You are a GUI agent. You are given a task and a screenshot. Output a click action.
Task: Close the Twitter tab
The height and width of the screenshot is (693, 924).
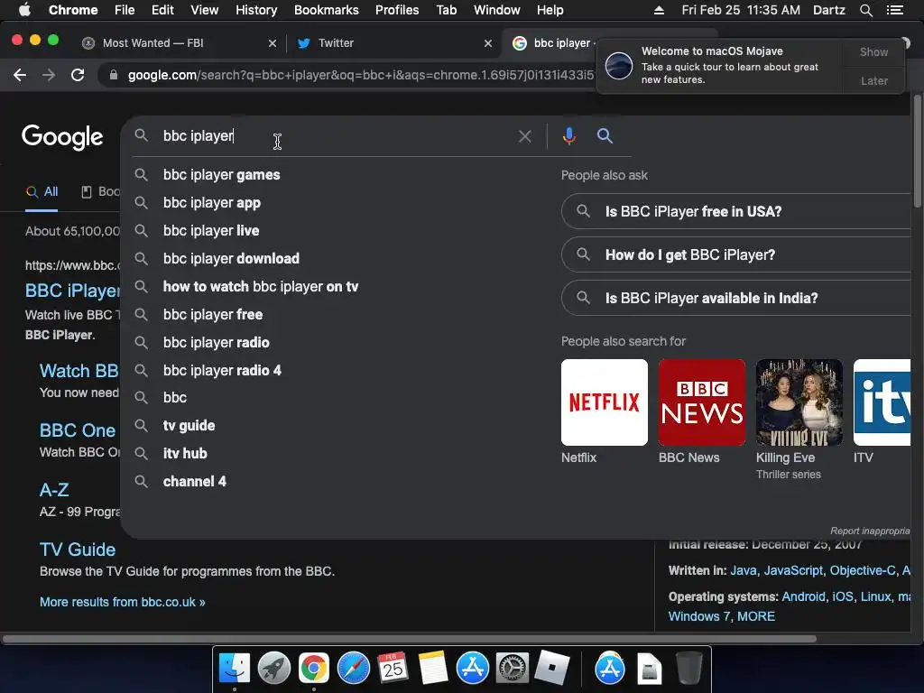(x=488, y=43)
